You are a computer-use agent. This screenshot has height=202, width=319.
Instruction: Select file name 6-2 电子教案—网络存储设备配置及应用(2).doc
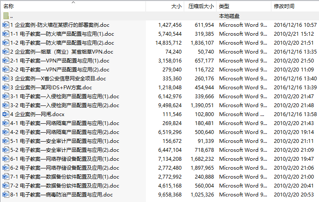65,168
